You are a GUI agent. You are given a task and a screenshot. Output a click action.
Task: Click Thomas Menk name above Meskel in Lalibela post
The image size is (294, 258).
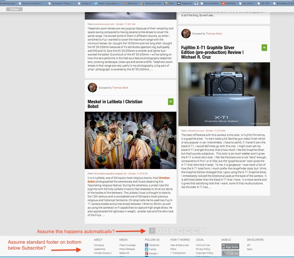point(120,88)
